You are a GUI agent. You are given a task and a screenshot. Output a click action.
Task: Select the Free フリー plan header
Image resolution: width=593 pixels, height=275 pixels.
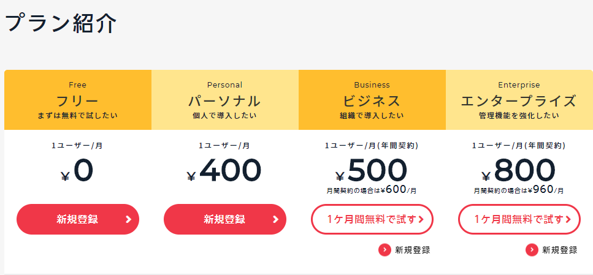pyautogui.click(x=78, y=100)
